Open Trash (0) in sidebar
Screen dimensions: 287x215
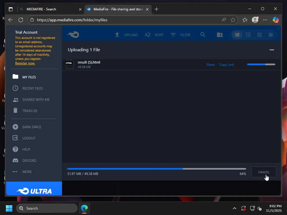click(x=30, y=111)
